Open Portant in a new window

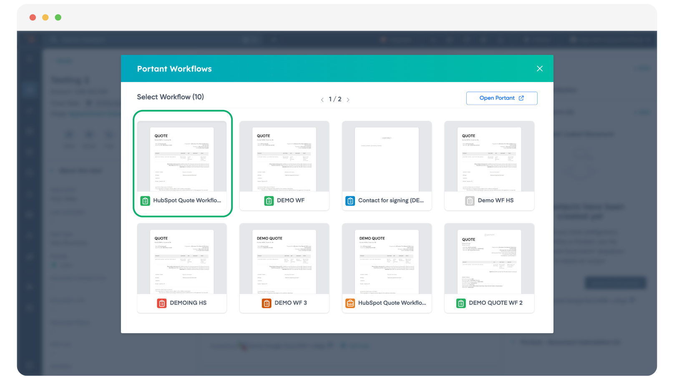(501, 98)
